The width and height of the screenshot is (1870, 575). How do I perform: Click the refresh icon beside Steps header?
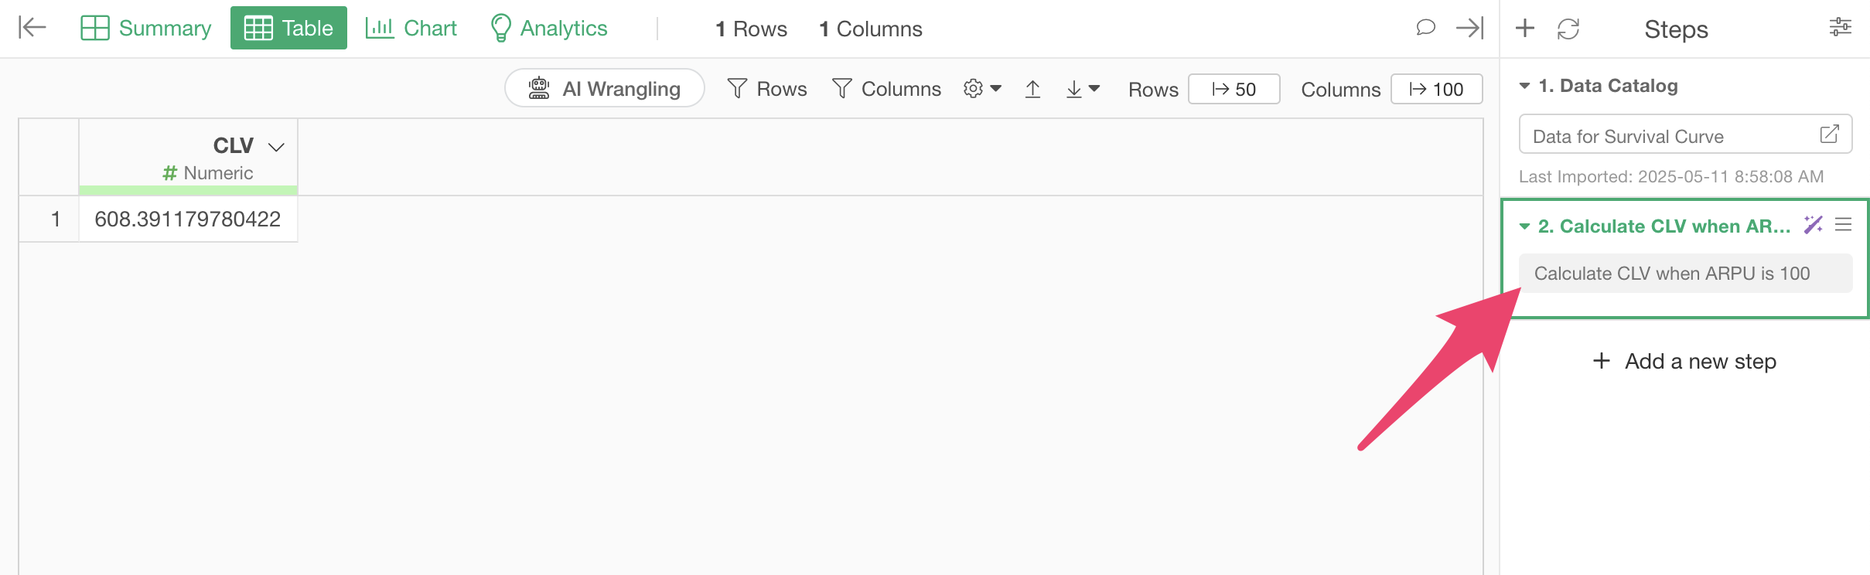coord(1568,29)
